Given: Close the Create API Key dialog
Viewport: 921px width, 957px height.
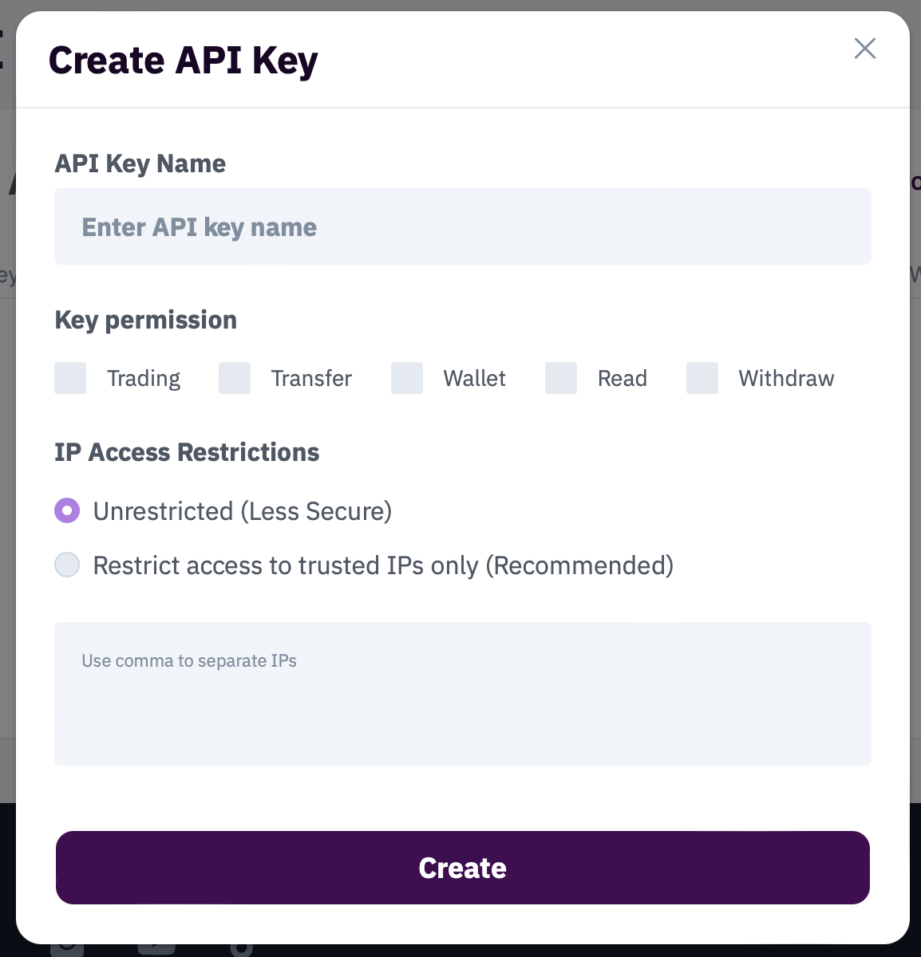Looking at the screenshot, I should (865, 49).
